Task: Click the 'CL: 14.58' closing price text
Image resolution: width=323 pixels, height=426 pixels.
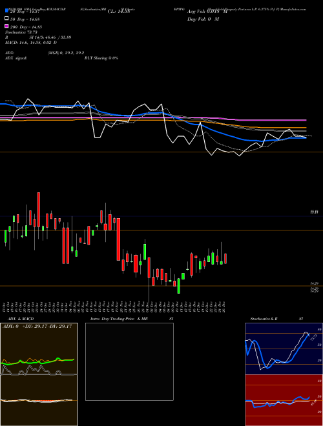Action: pyautogui.click(x=119, y=12)
